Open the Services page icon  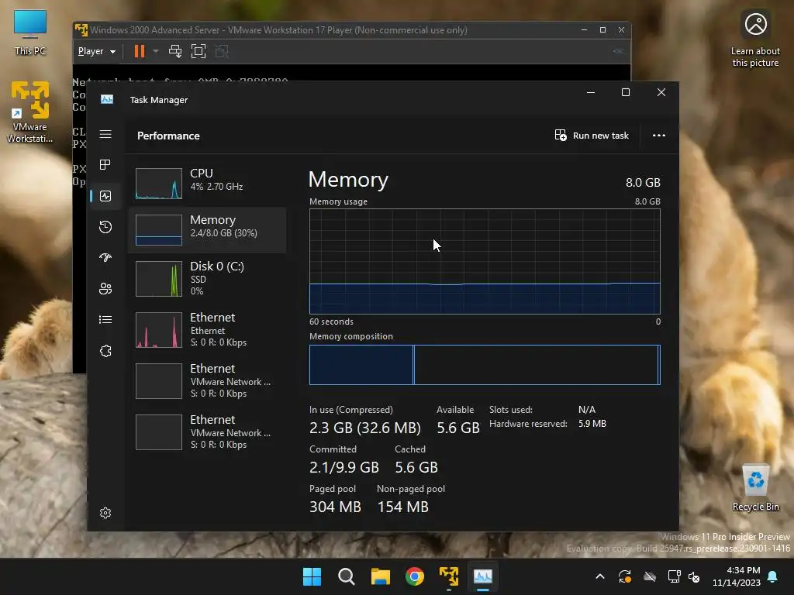[x=105, y=351]
